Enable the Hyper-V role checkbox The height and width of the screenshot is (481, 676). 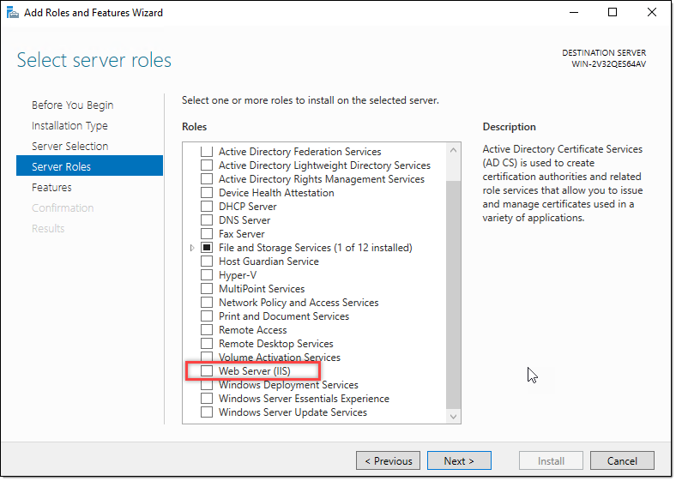pos(206,275)
